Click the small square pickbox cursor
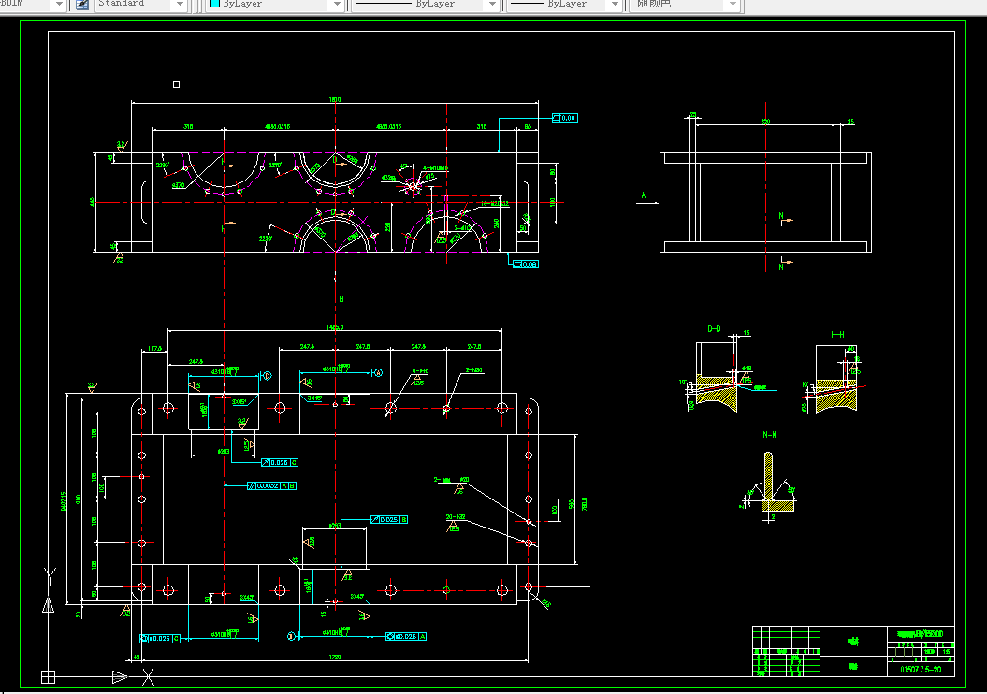 (176, 84)
